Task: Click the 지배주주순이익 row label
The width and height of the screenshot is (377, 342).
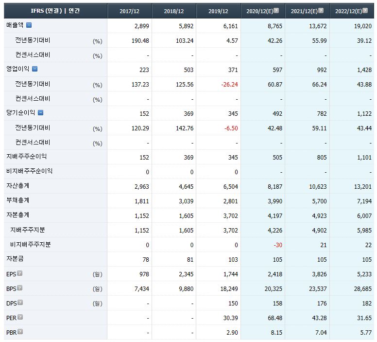Action: pos(26,157)
